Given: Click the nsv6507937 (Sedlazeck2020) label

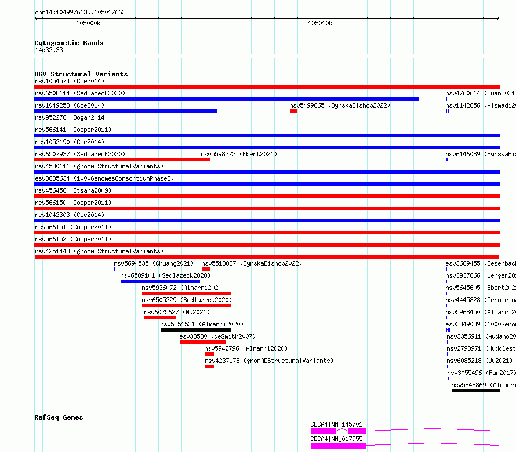Looking at the screenshot, I should (80, 154).
